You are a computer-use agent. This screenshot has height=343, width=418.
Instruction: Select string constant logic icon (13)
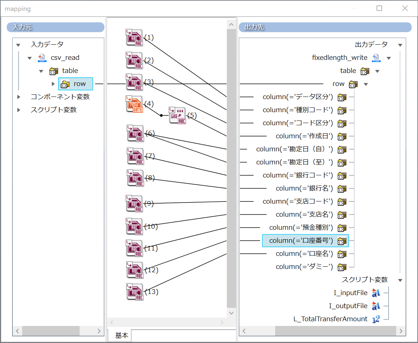134,292
